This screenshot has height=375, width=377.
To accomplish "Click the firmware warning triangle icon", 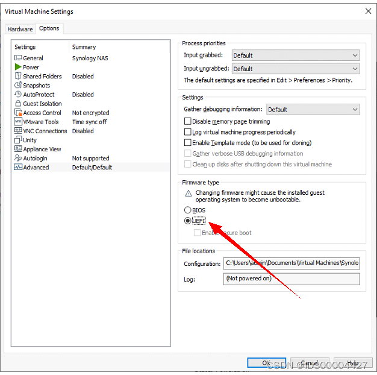I will click(x=188, y=194).
